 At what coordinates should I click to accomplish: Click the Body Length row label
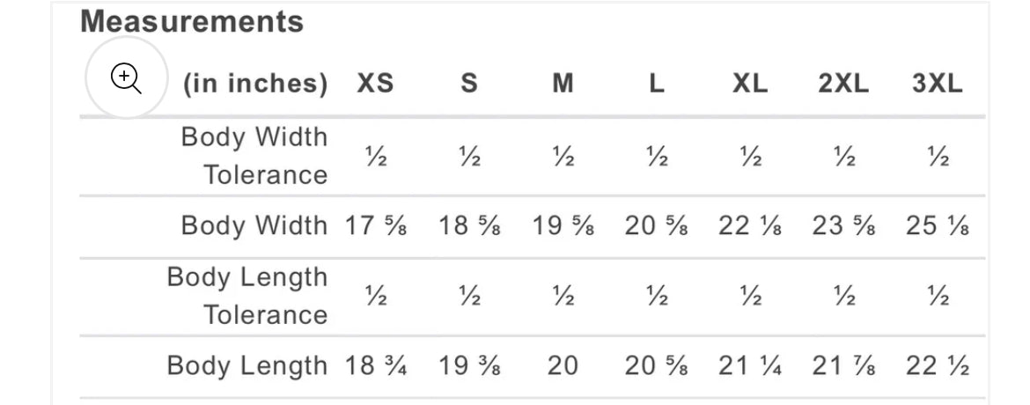point(246,365)
